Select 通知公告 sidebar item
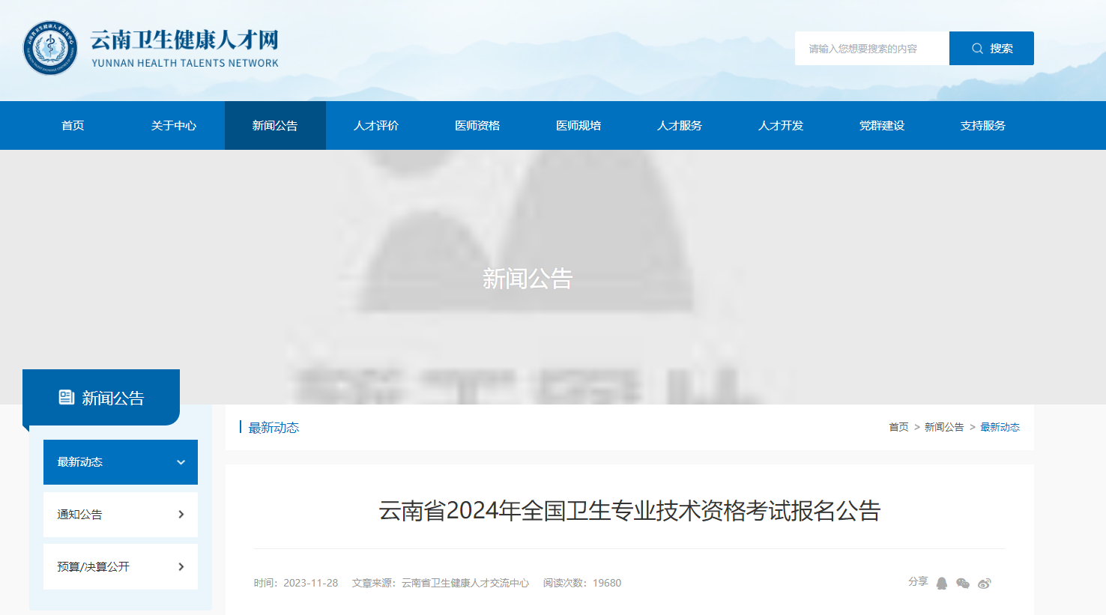 [121, 515]
